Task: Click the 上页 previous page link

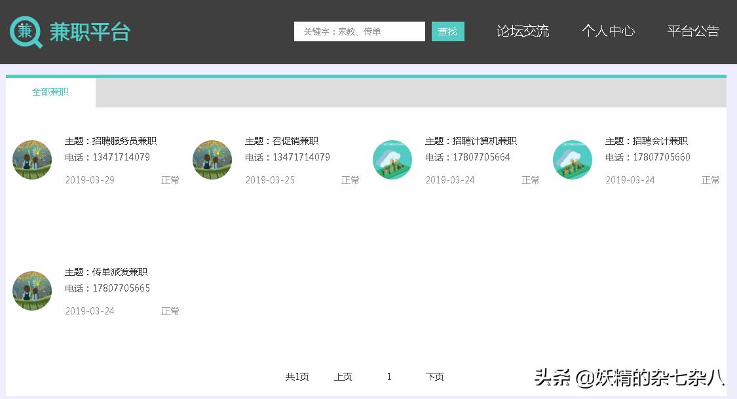Action: [343, 377]
